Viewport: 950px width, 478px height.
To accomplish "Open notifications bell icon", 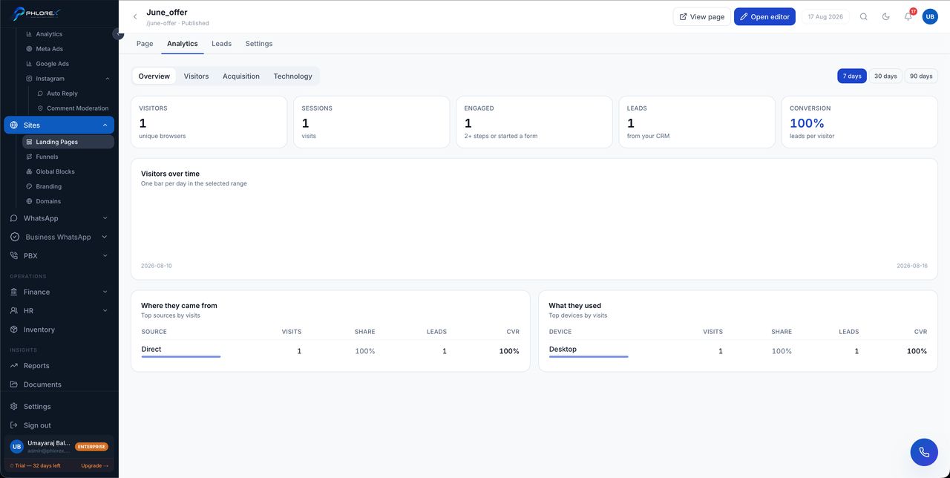I will (x=908, y=16).
